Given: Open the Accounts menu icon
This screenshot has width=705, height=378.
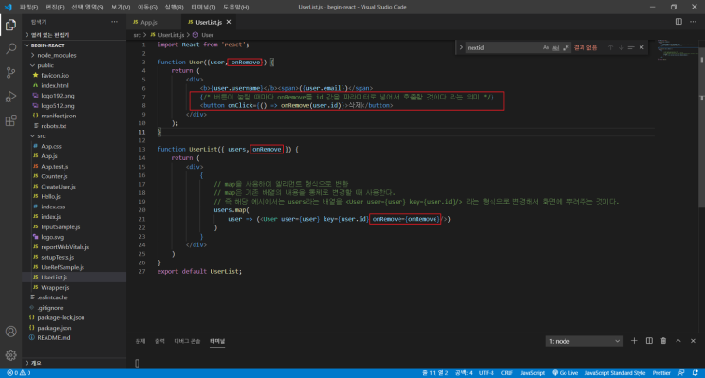Looking at the screenshot, I should point(10,332).
